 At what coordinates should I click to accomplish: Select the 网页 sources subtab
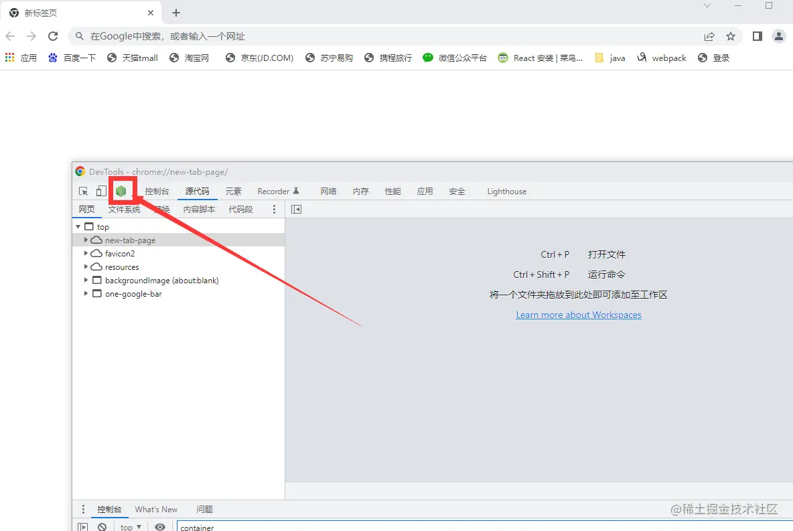86,210
